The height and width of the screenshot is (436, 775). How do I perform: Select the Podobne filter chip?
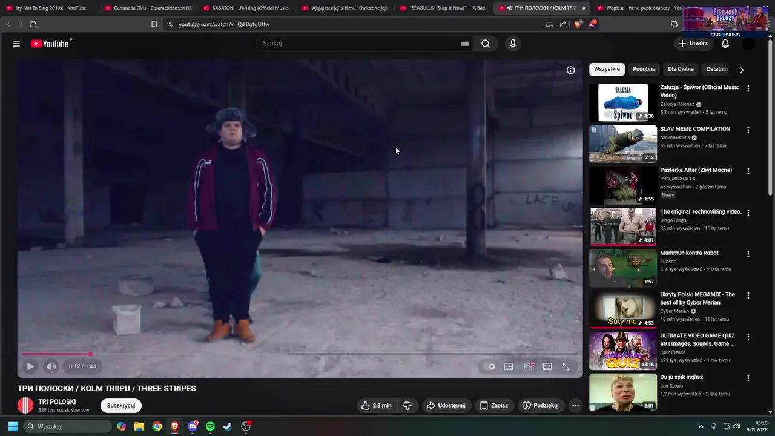(x=644, y=69)
